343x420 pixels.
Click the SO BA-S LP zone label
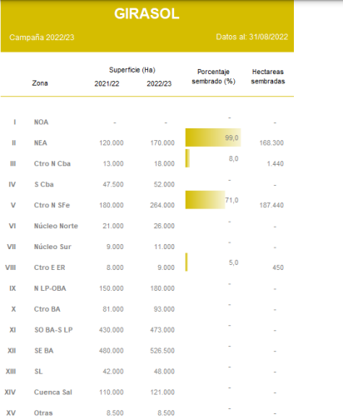tap(53, 330)
